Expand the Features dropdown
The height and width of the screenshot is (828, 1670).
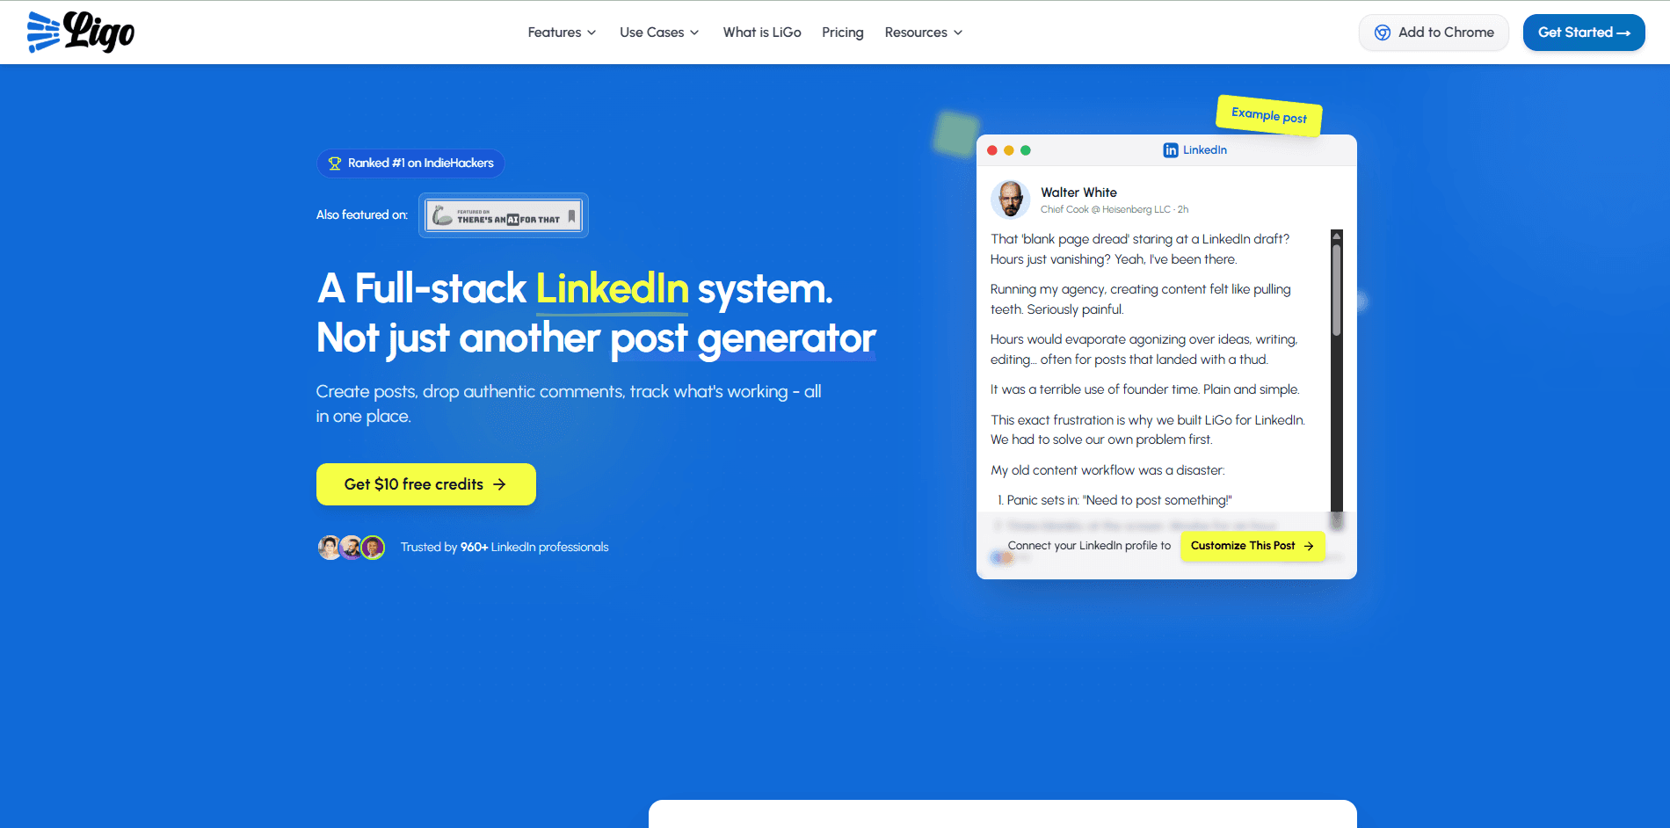561,32
